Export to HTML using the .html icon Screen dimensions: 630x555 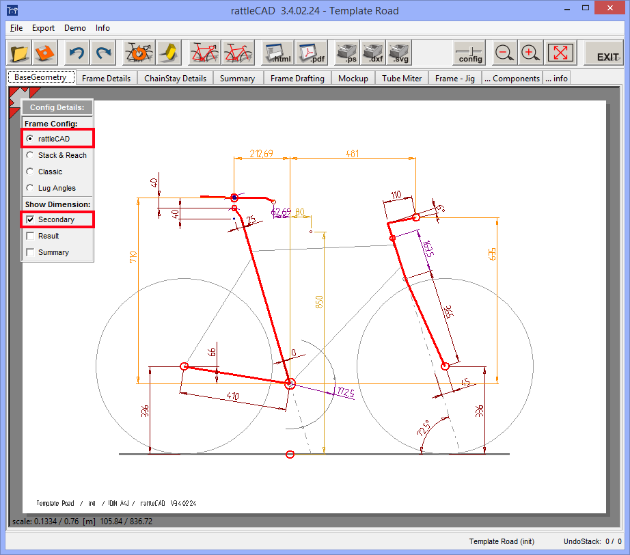[278, 53]
